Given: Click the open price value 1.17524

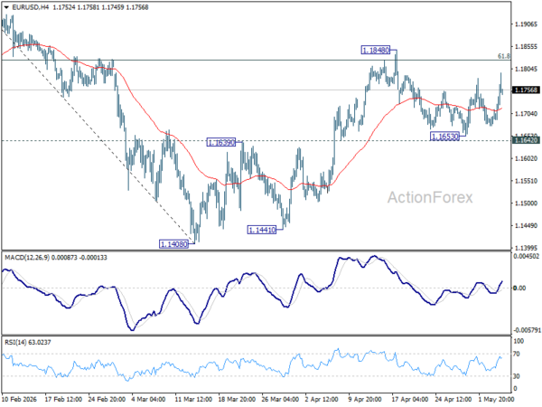Looking at the screenshot, I should point(63,7).
